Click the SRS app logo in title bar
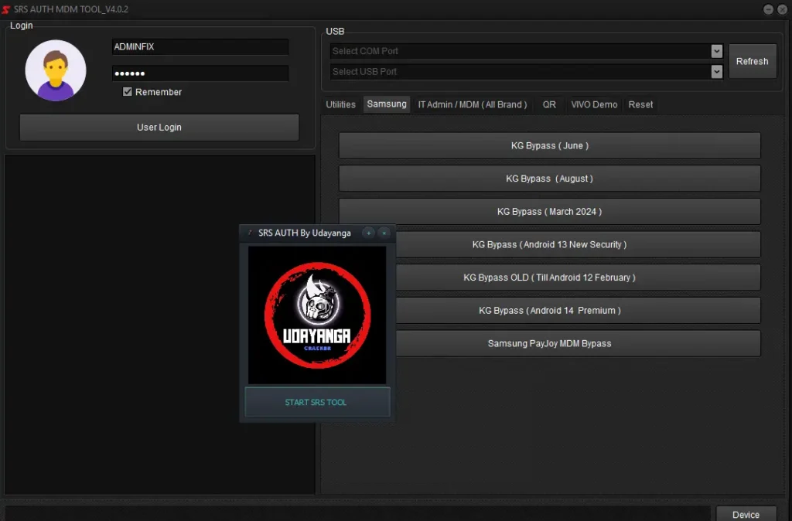The width and height of the screenshot is (792, 521). pos(6,9)
